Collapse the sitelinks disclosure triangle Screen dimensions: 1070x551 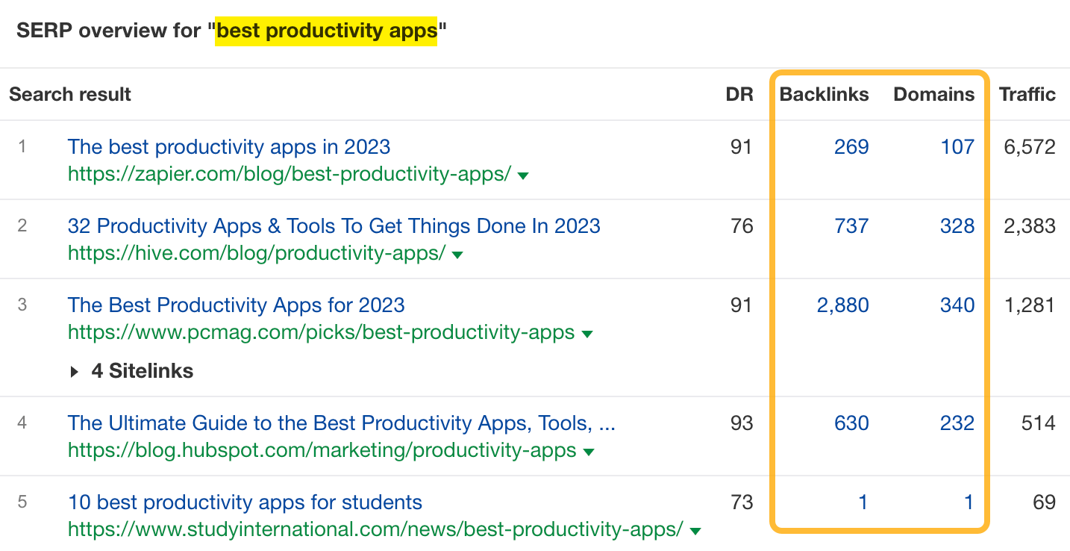(x=75, y=370)
